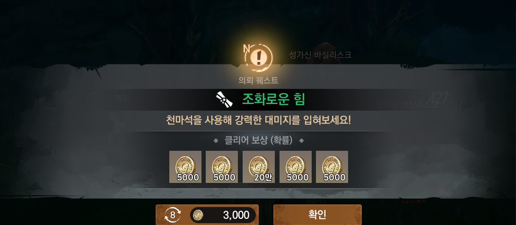Select the rightmost 5000 gold reward
516x225 pixels.
[x=332, y=167]
